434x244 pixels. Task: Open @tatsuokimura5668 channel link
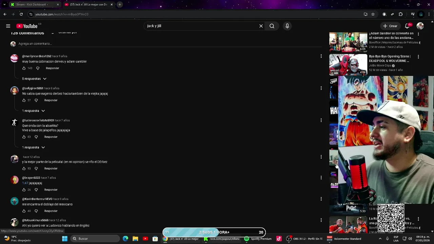pos(35,220)
